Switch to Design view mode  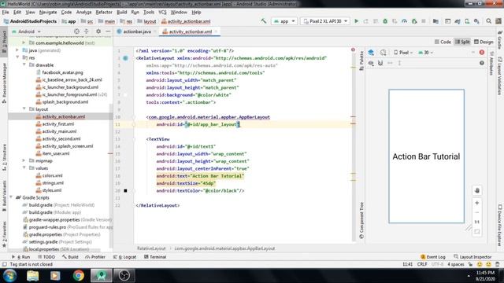(484, 42)
